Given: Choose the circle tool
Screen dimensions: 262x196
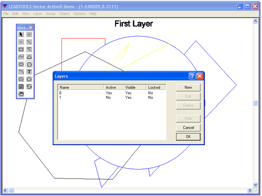Looking at the screenshot, I should [29, 65].
